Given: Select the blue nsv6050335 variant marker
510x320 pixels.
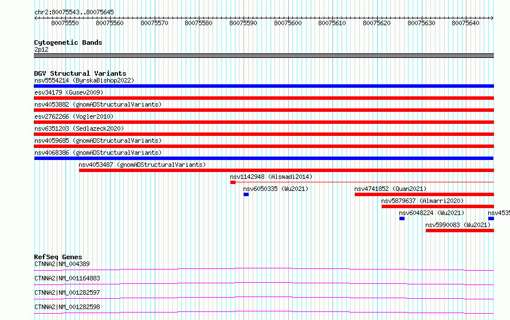Looking at the screenshot, I should coord(246,194).
